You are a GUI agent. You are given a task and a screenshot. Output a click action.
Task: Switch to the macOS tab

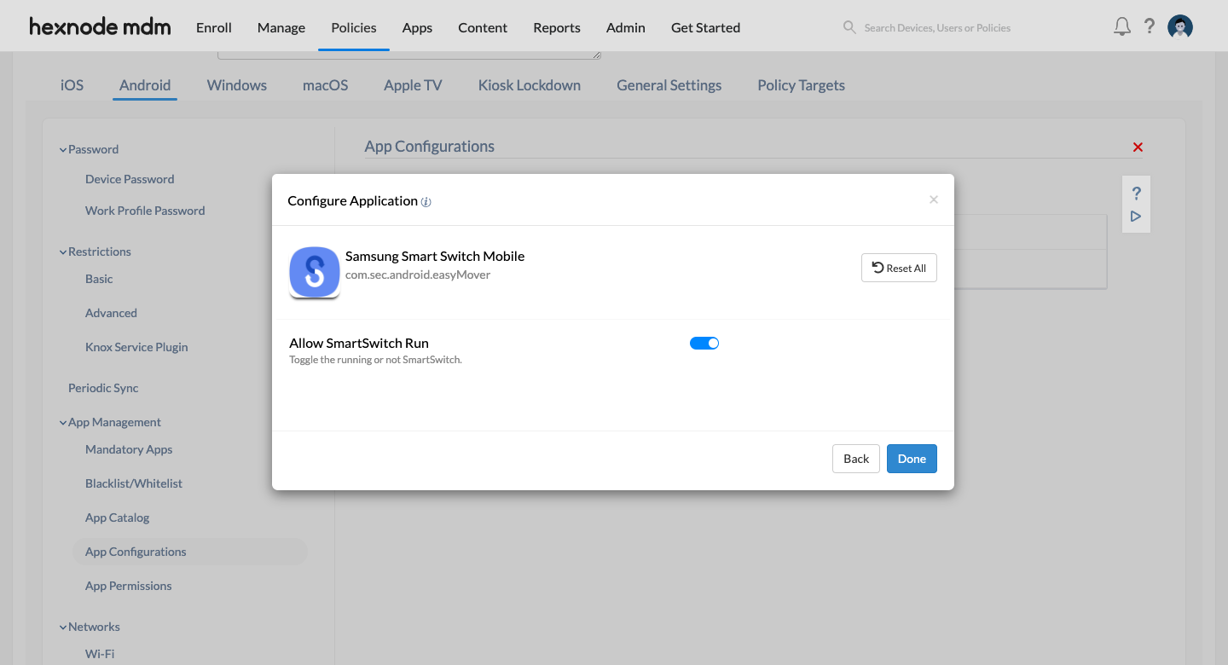coord(325,85)
